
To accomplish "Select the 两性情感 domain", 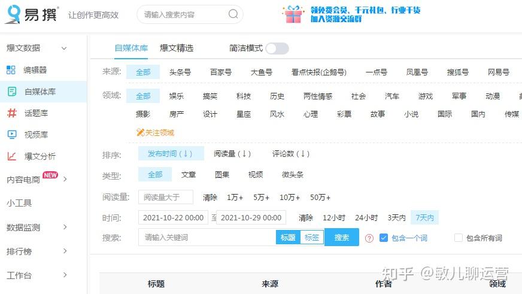I will (318, 96).
